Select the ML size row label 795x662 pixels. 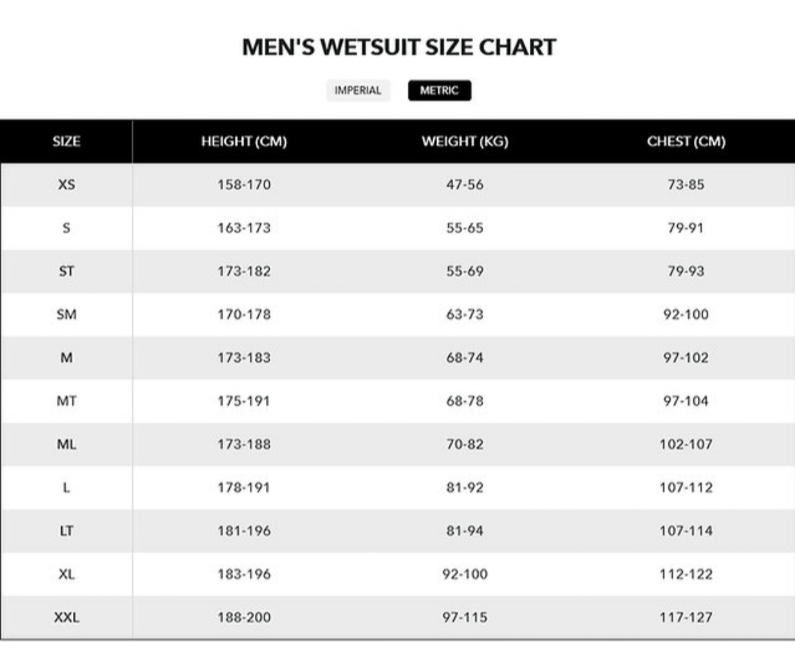(x=66, y=444)
